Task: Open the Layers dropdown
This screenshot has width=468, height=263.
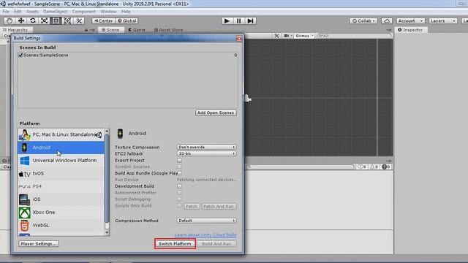Action: coord(442,21)
